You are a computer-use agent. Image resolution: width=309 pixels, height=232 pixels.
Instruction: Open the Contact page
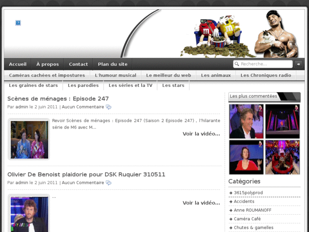pyautogui.click(x=78, y=64)
